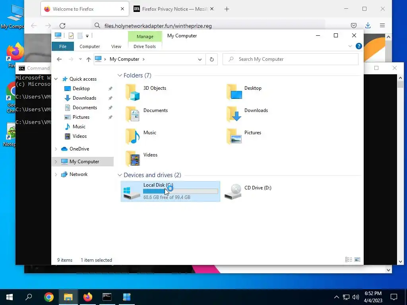Open the Computer ribbon tab

pos(89,46)
